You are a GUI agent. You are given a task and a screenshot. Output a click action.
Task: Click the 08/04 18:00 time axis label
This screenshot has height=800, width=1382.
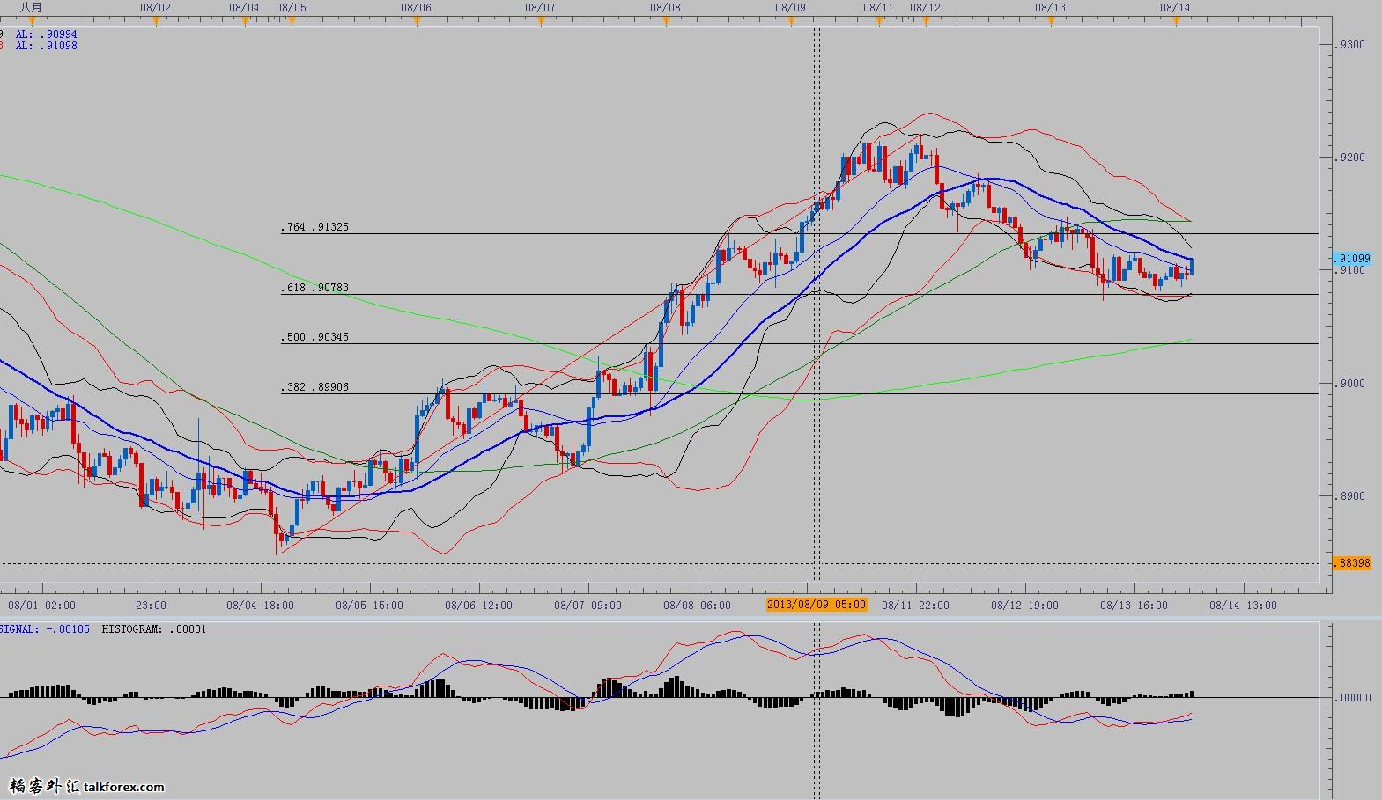click(x=260, y=605)
